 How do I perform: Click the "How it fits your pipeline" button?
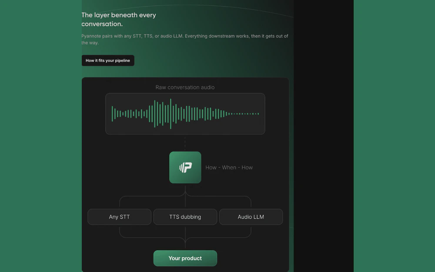108,60
